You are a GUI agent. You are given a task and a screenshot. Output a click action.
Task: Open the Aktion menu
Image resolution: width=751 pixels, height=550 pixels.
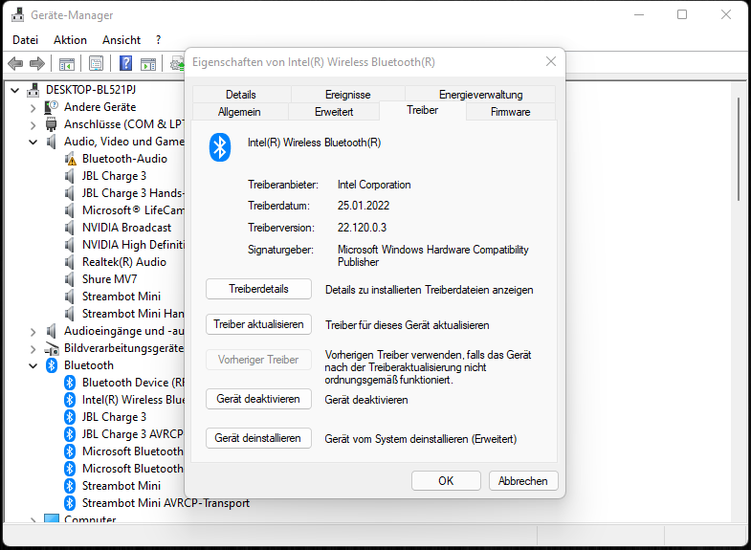coord(70,40)
